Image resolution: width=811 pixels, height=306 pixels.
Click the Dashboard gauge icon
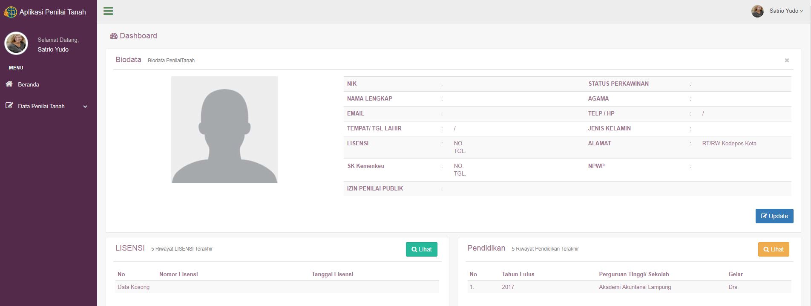pyautogui.click(x=113, y=36)
